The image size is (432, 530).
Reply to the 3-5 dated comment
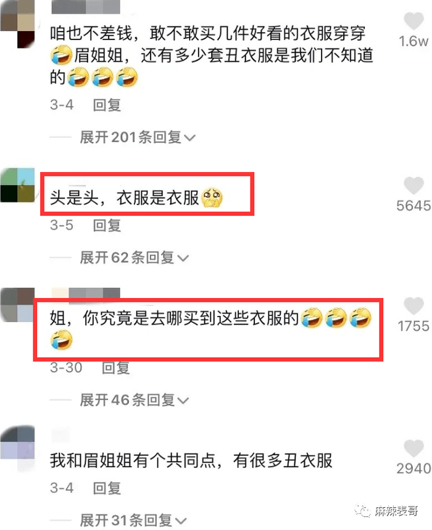click(107, 225)
